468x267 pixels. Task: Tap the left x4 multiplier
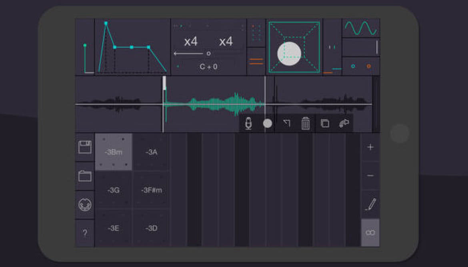pos(191,41)
